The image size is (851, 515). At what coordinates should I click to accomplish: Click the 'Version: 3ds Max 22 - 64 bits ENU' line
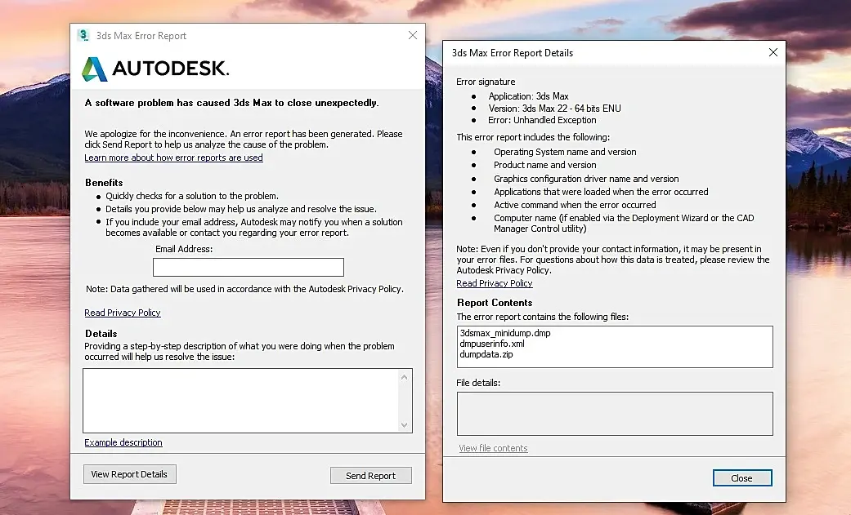pos(555,109)
